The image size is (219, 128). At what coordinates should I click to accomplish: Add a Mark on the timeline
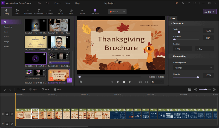pyautogui.click(x=45, y=90)
